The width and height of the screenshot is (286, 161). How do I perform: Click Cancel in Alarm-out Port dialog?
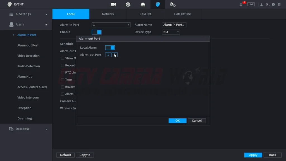click(197, 121)
